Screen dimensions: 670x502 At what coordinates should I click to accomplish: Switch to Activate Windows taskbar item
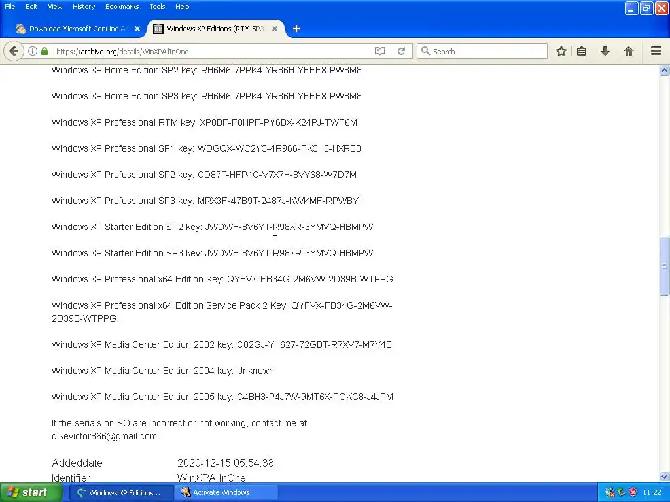click(x=226, y=493)
